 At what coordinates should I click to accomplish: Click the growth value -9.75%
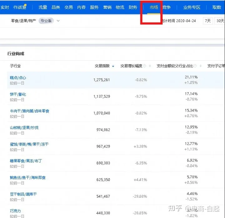pos(141,97)
